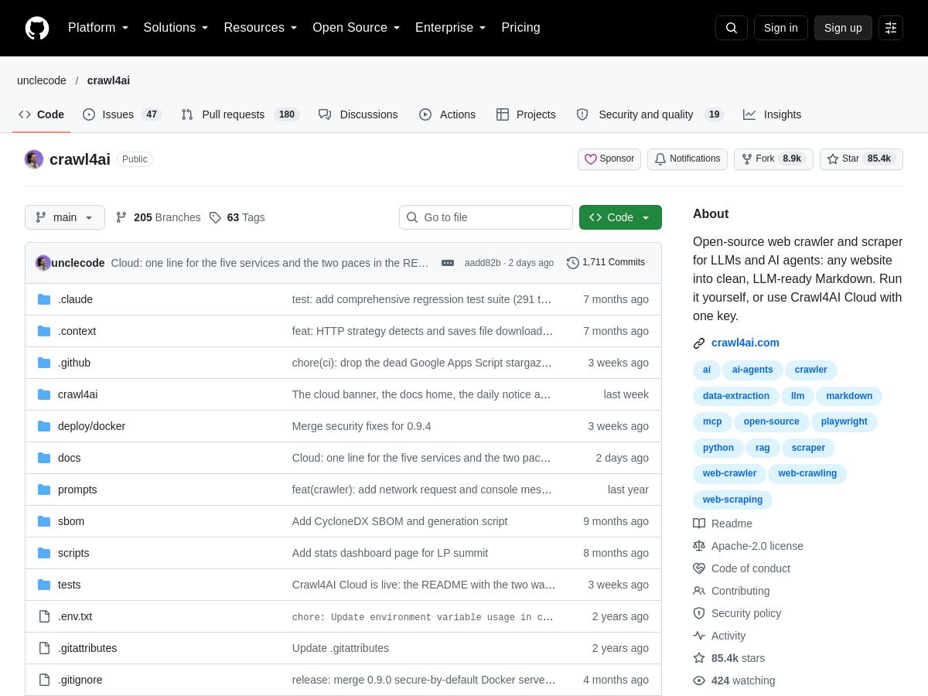Open the green Code dropdown button

tap(620, 217)
